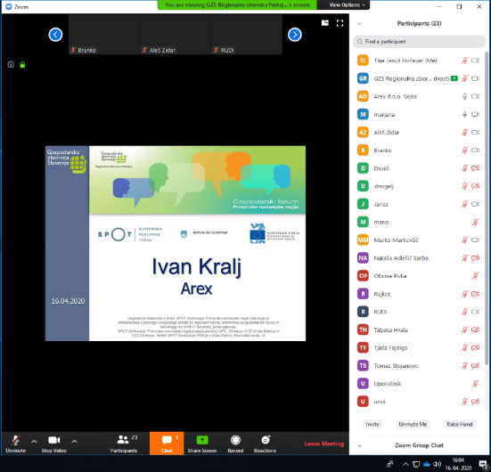Switch thumbnail strip layout icon
The image size is (491, 472).
click(x=325, y=23)
